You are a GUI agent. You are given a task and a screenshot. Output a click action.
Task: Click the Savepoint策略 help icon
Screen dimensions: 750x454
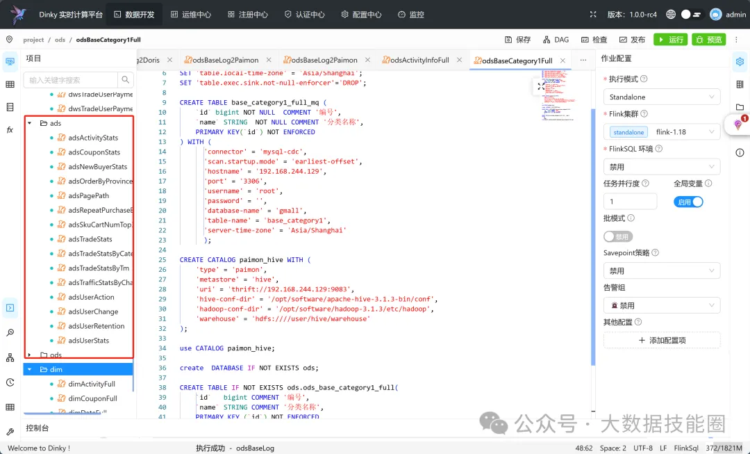(656, 252)
